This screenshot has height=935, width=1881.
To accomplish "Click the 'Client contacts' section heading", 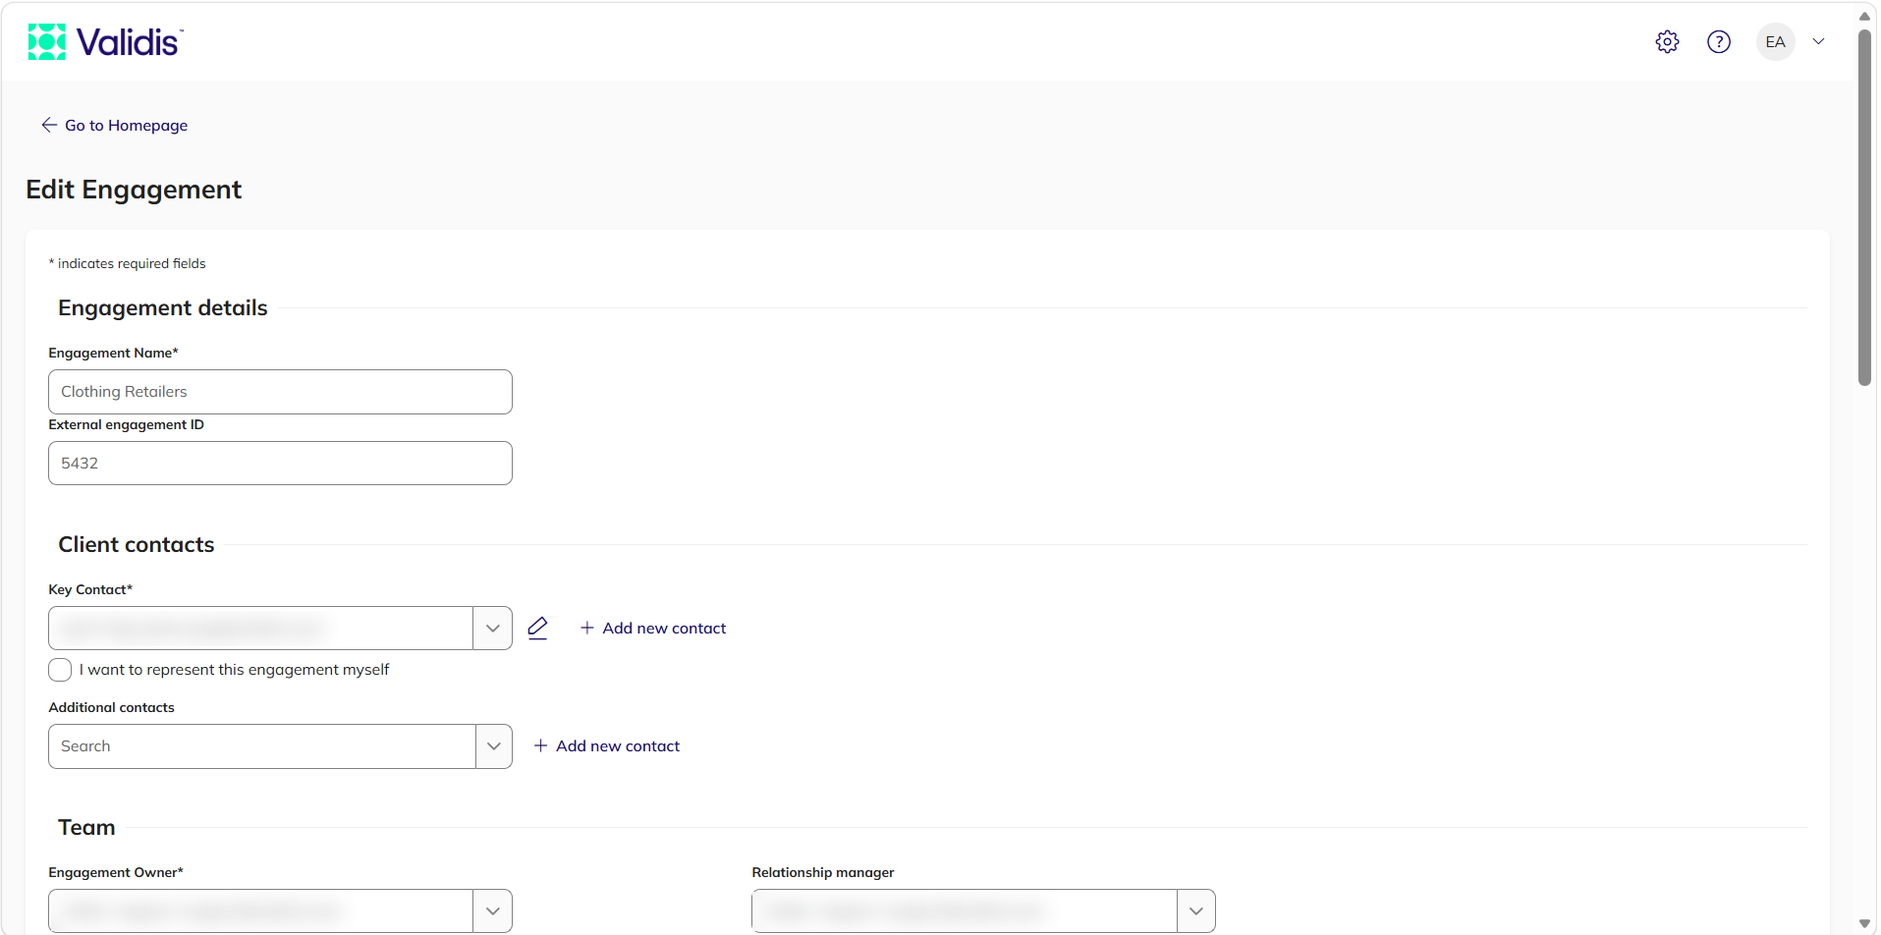I will point(137,545).
